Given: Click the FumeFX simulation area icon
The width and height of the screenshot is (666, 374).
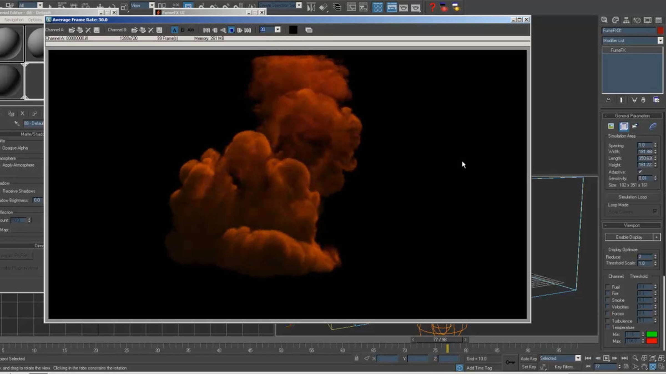Looking at the screenshot, I should 624,126.
